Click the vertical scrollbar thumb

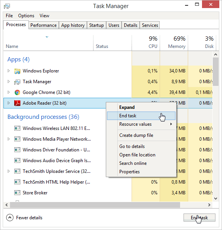216,72
